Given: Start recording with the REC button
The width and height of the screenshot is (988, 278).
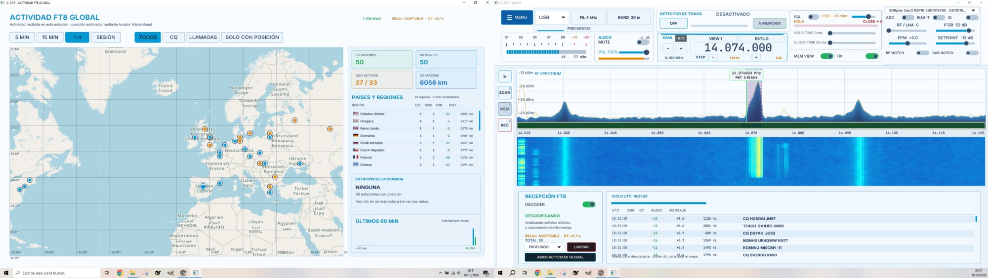Looking at the screenshot, I should 504,125.
